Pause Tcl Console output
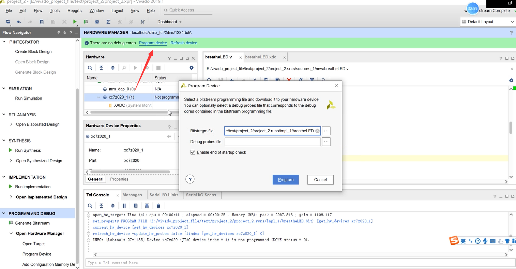 [x=124, y=206]
